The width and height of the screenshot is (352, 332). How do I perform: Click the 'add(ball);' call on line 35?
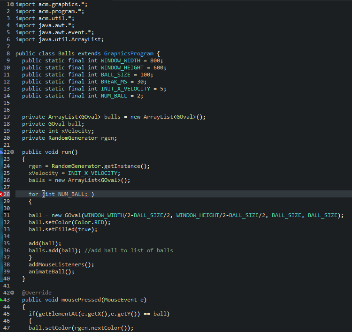point(45,244)
